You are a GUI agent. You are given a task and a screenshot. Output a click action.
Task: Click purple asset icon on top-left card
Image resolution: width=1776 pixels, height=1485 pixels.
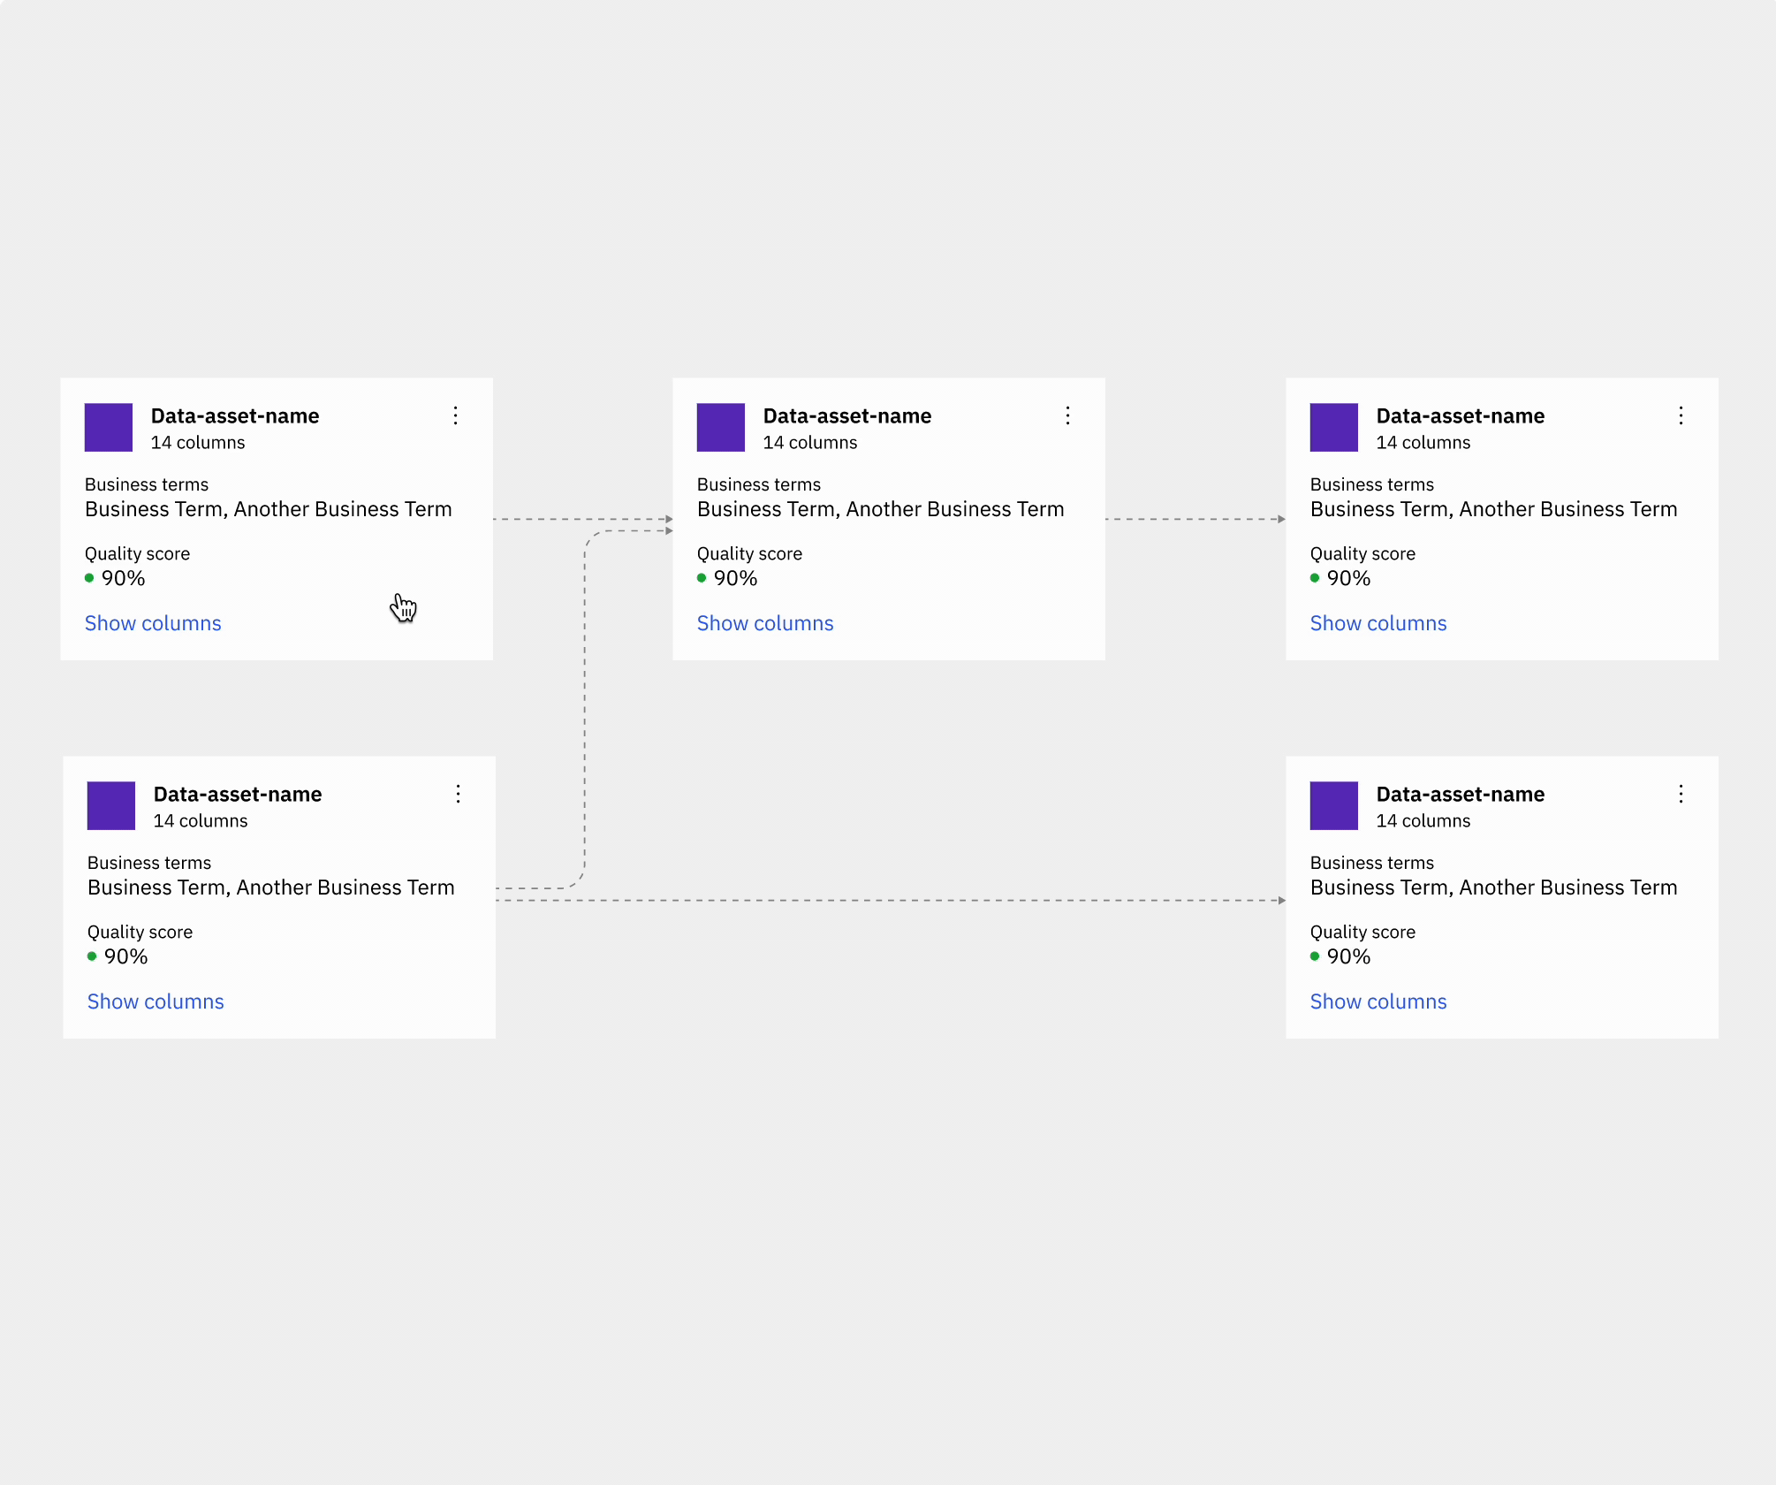pos(109,428)
